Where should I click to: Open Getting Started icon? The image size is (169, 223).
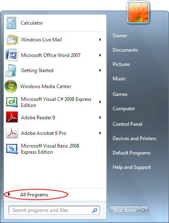pyautogui.click(x=11, y=71)
